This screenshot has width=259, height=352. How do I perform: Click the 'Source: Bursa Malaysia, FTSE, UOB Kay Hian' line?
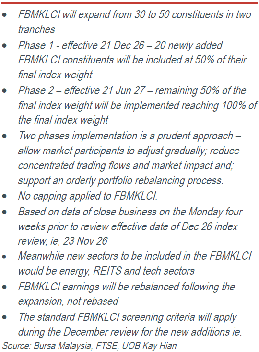point(90,346)
